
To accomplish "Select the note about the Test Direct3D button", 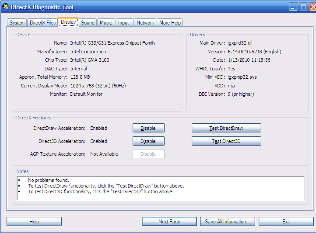I will (101, 191).
